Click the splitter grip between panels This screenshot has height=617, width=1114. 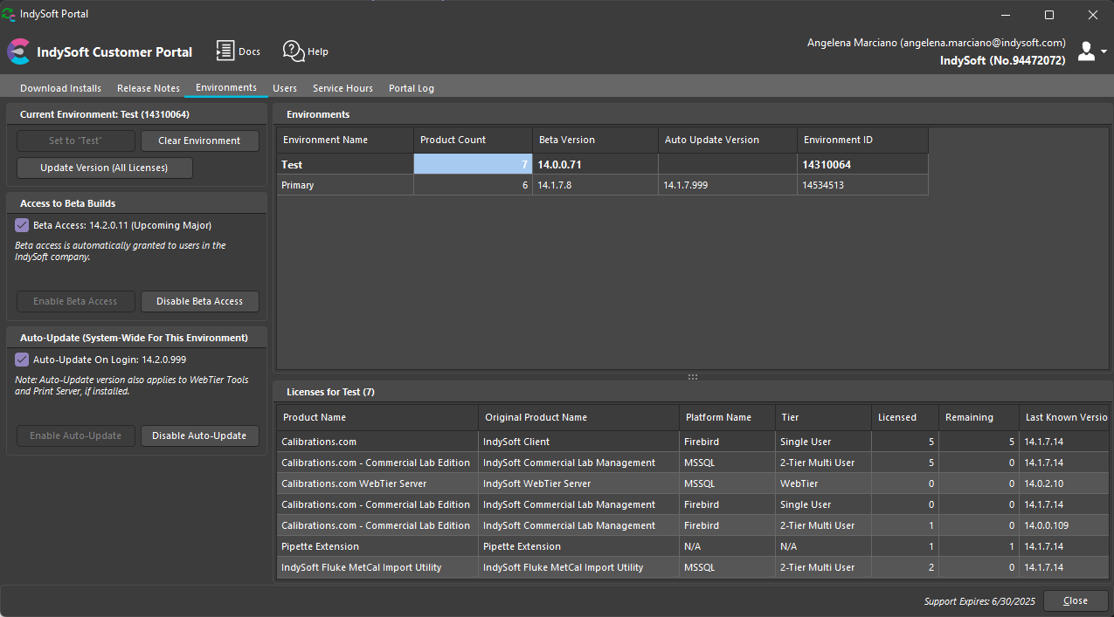point(693,377)
